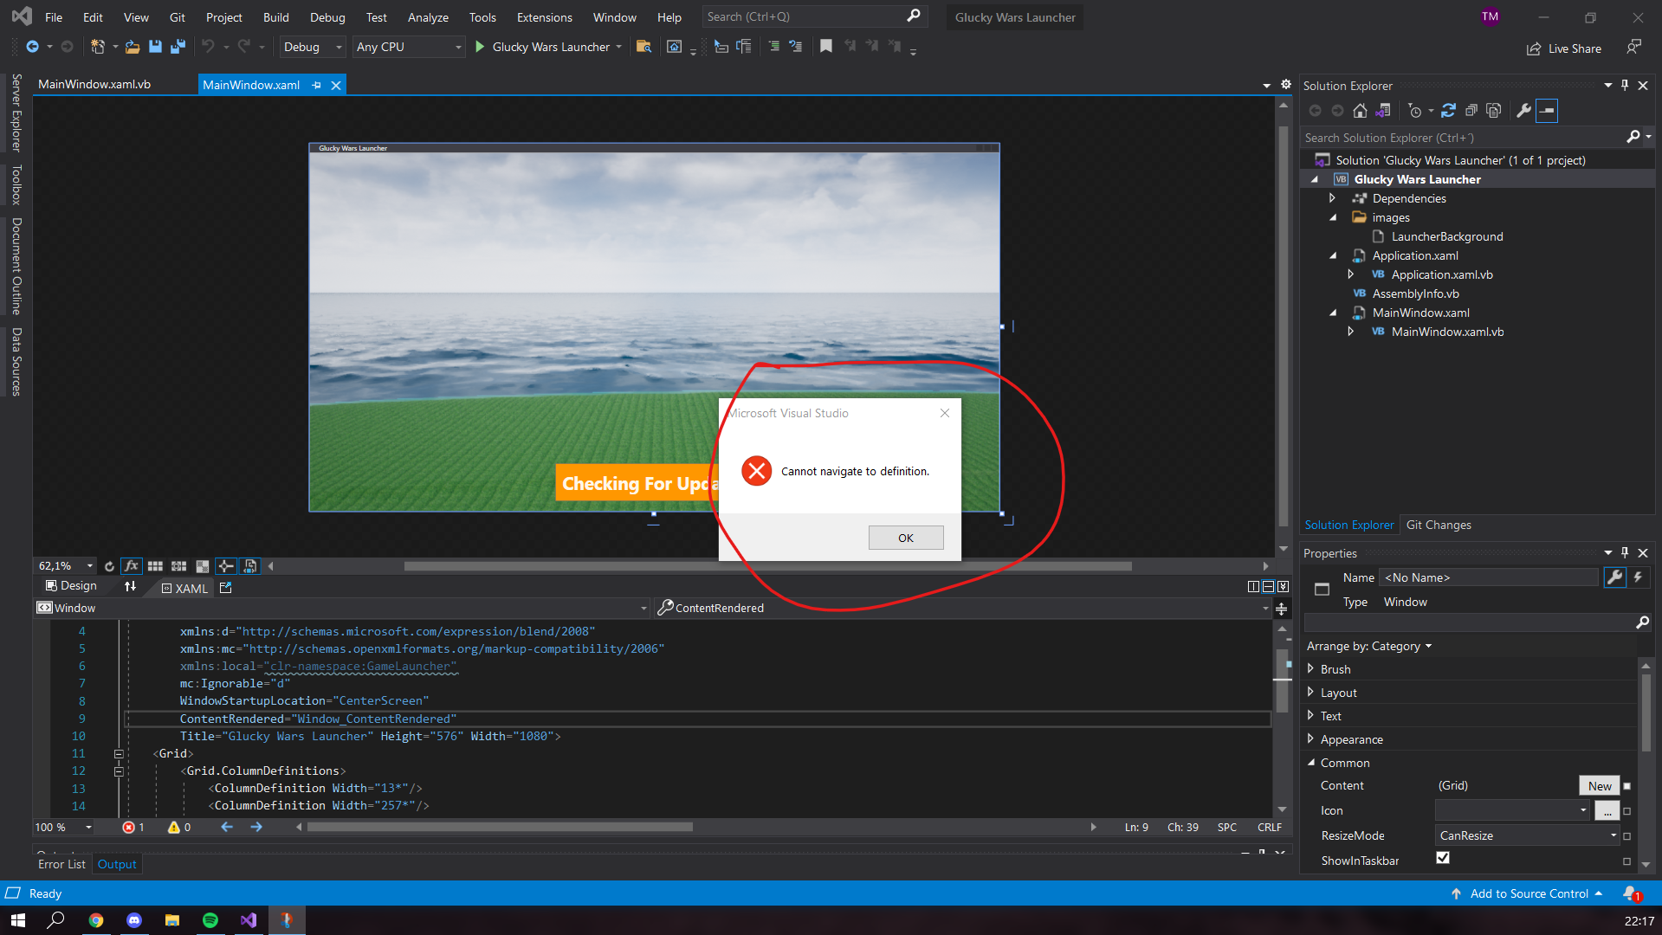Click OK in the error dialog
The height and width of the screenshot is (935, 1662).
[x=906, y=538]
